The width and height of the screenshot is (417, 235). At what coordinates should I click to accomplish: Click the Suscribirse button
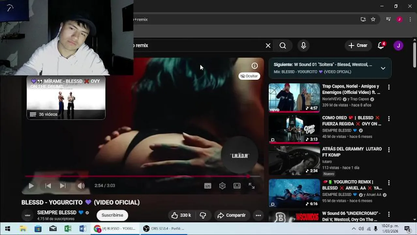[x=112, y=215]
